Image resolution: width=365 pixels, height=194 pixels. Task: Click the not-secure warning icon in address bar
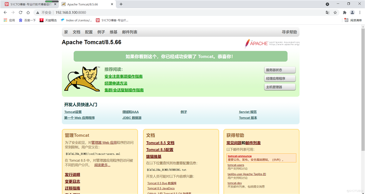[x=38, y=13]
